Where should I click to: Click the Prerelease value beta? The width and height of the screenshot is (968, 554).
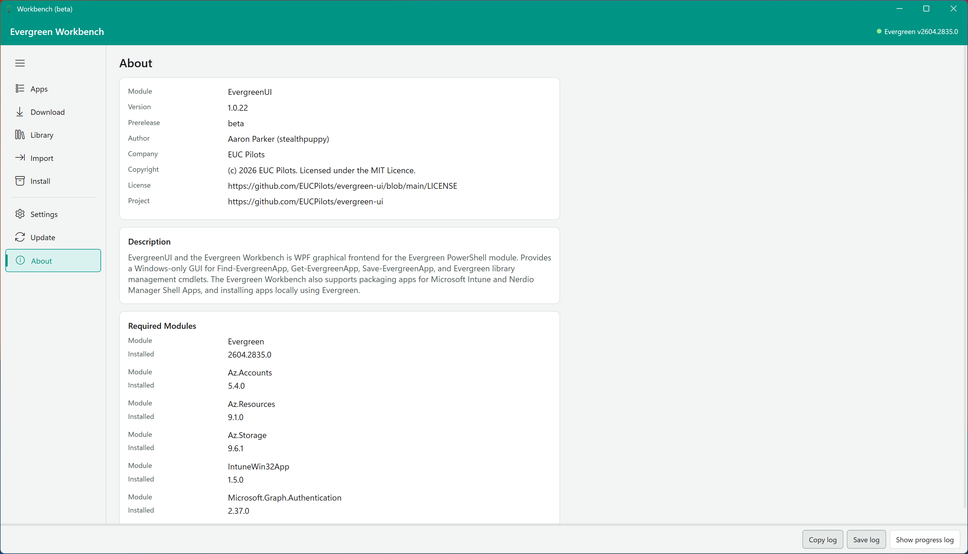(236, 123)
